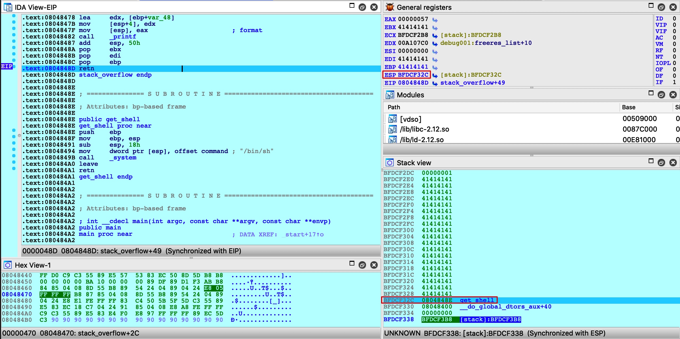Select stack entry BFDCF330 __do_global_dtors_aux+40
Screen dimensions: 680x339
(x=531, y=307)
